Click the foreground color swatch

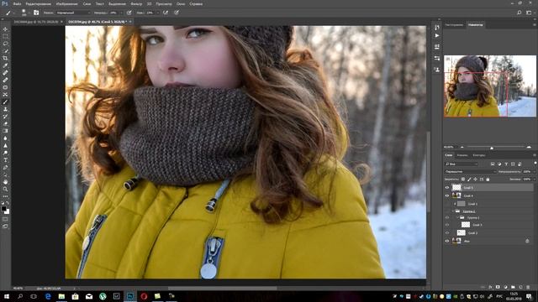(x=3, y=209)
